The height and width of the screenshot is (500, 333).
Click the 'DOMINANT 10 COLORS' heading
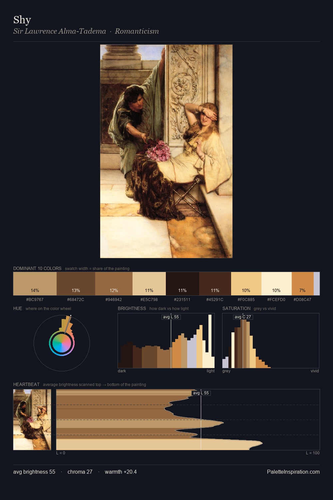point(37,268)
